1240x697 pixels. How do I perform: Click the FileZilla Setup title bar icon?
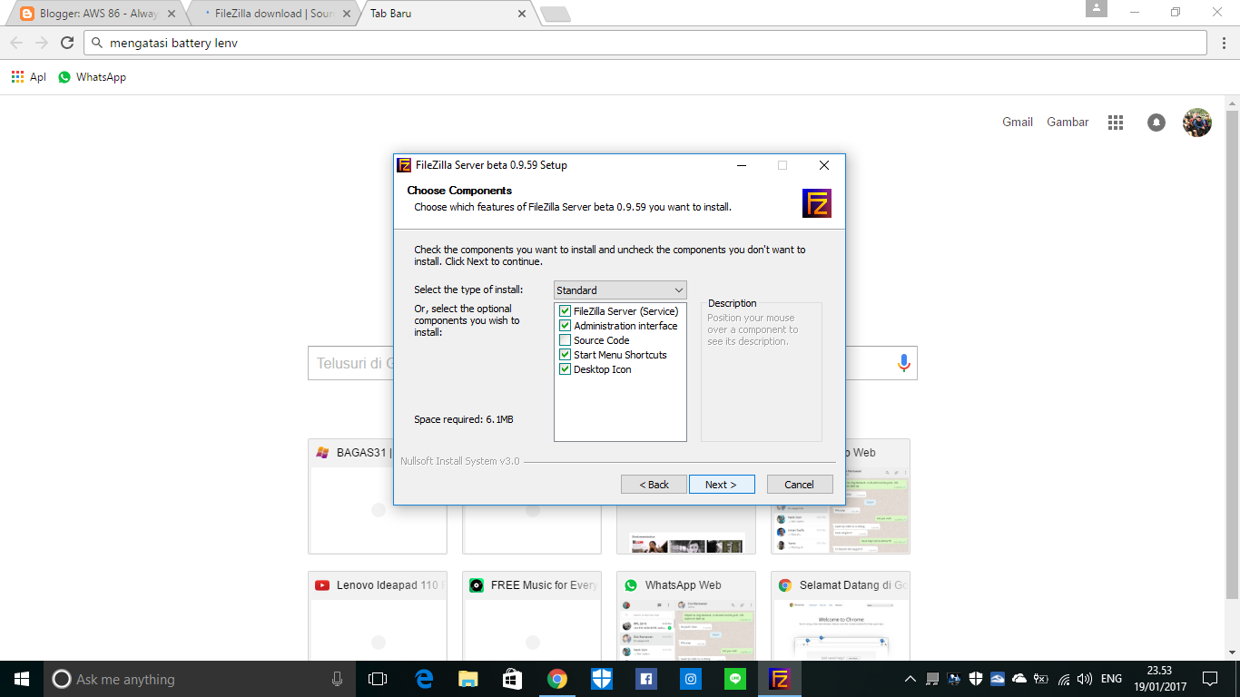(x=404, y=165)
